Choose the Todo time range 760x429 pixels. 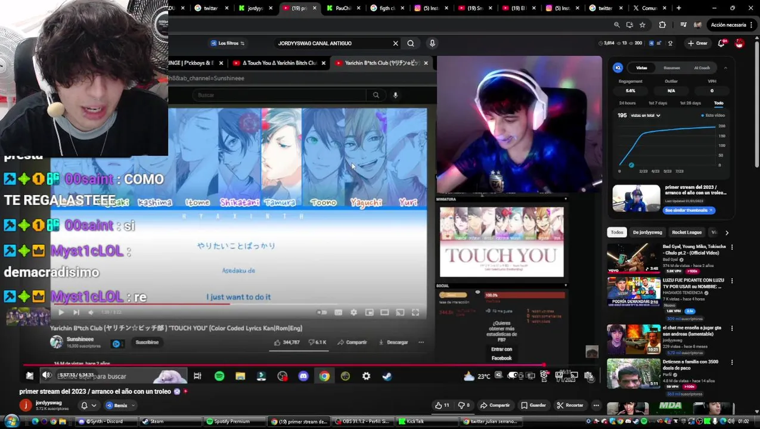pyautogui.click(x=718, y=103)
